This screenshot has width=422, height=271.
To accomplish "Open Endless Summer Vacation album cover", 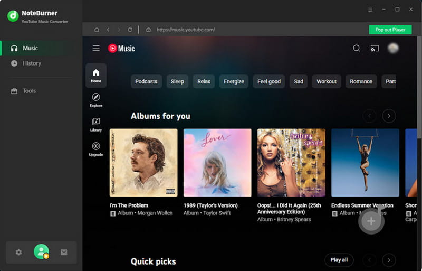I will (365, 163).
